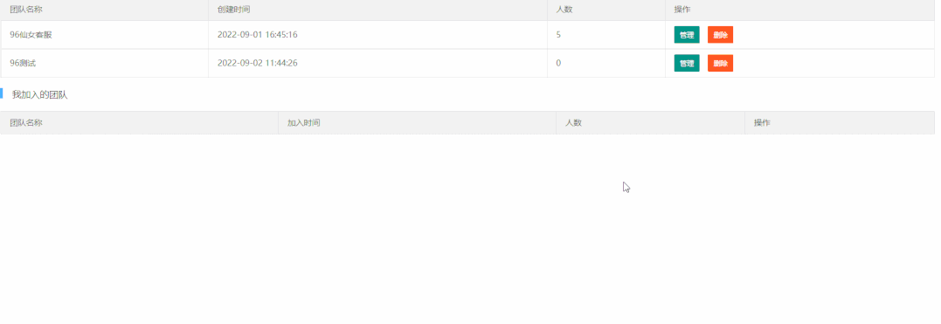Select the 96测试 team name cell
This screenshot has height=324, width=941.
[105, 63]
